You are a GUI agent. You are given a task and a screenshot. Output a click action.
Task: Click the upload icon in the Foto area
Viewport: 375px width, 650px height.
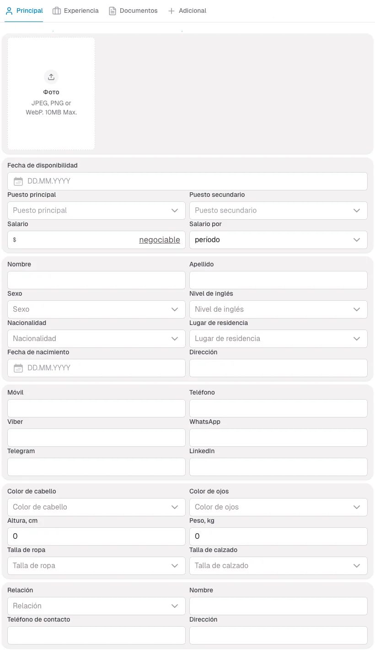(x=51, y=76)
